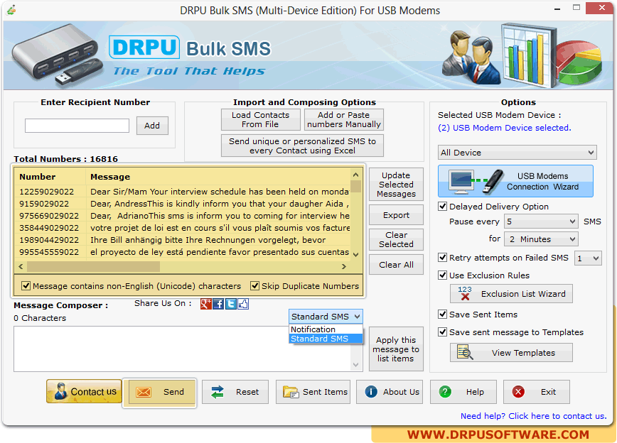Open the retry attempts count dropdown
617x443 pixels.
(x=588, y=258)
